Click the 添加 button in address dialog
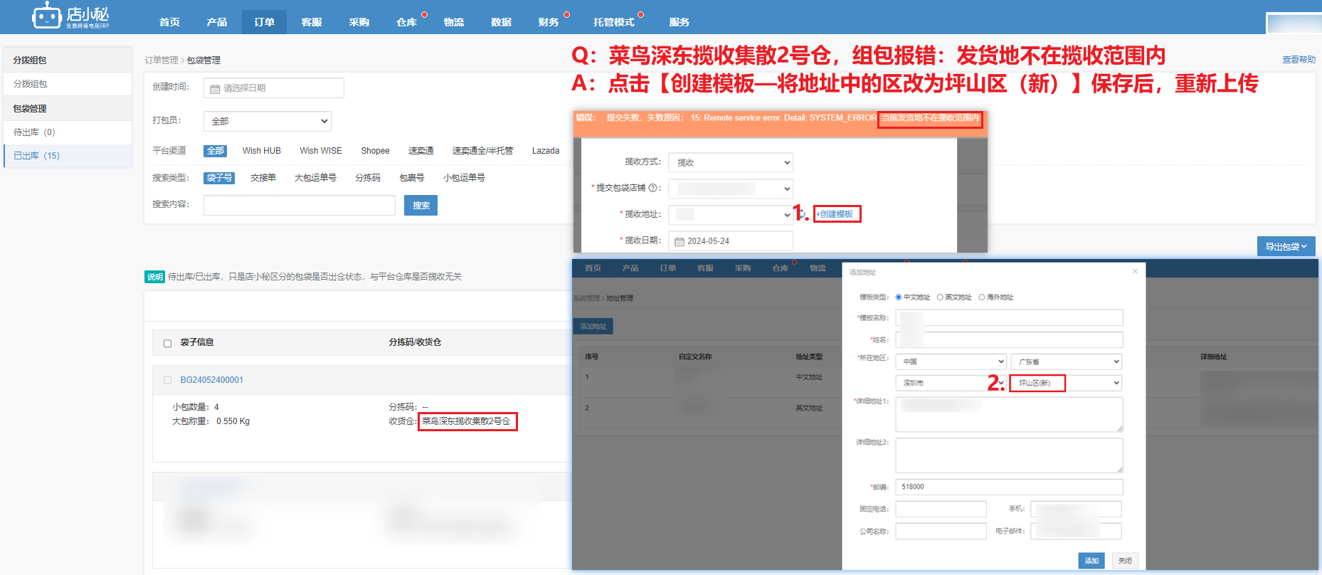Viewport: 1322px width, 575px height. point(1091,561)
